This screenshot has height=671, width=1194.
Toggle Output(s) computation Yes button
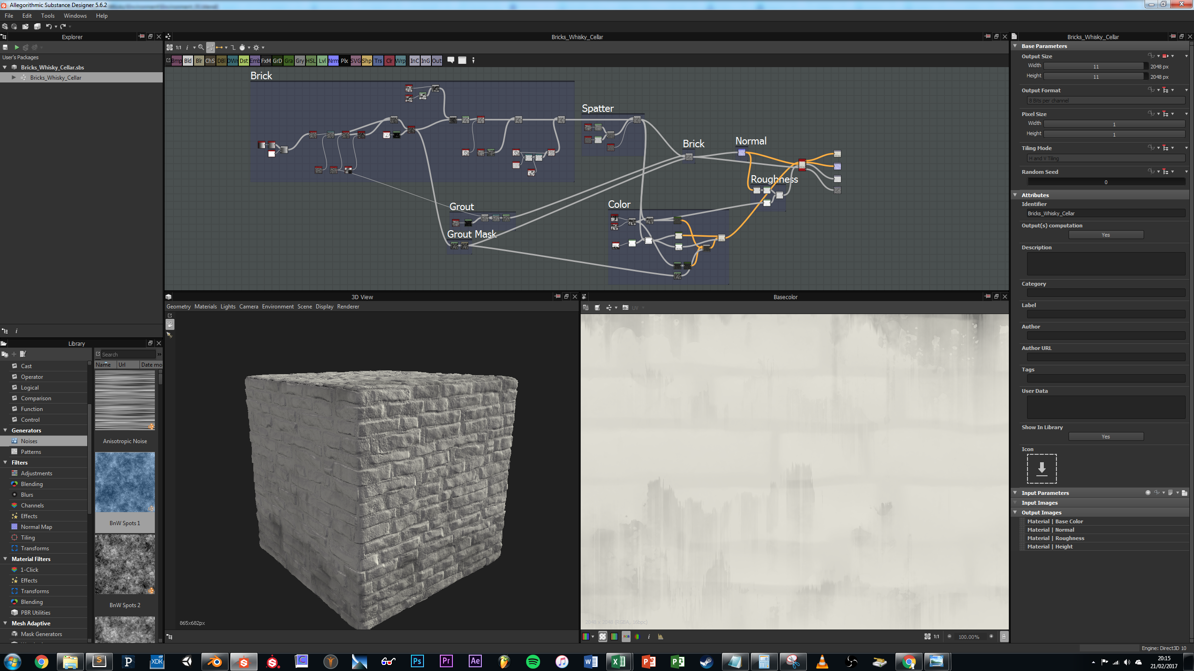click(1105, 235)
